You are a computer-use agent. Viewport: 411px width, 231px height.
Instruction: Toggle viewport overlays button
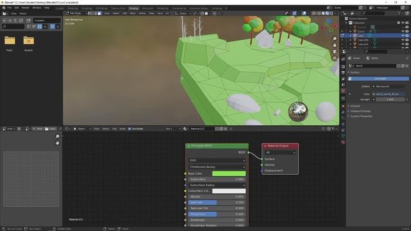(304, 13)
